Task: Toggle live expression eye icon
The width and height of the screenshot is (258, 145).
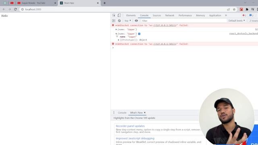Action: pos(136,21)
